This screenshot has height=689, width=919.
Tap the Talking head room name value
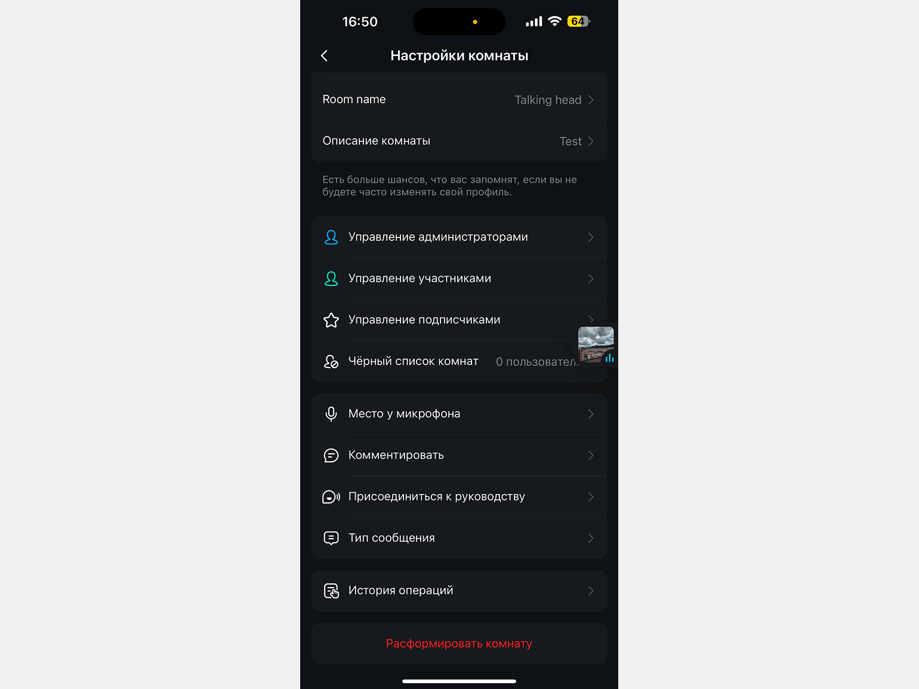548,100
